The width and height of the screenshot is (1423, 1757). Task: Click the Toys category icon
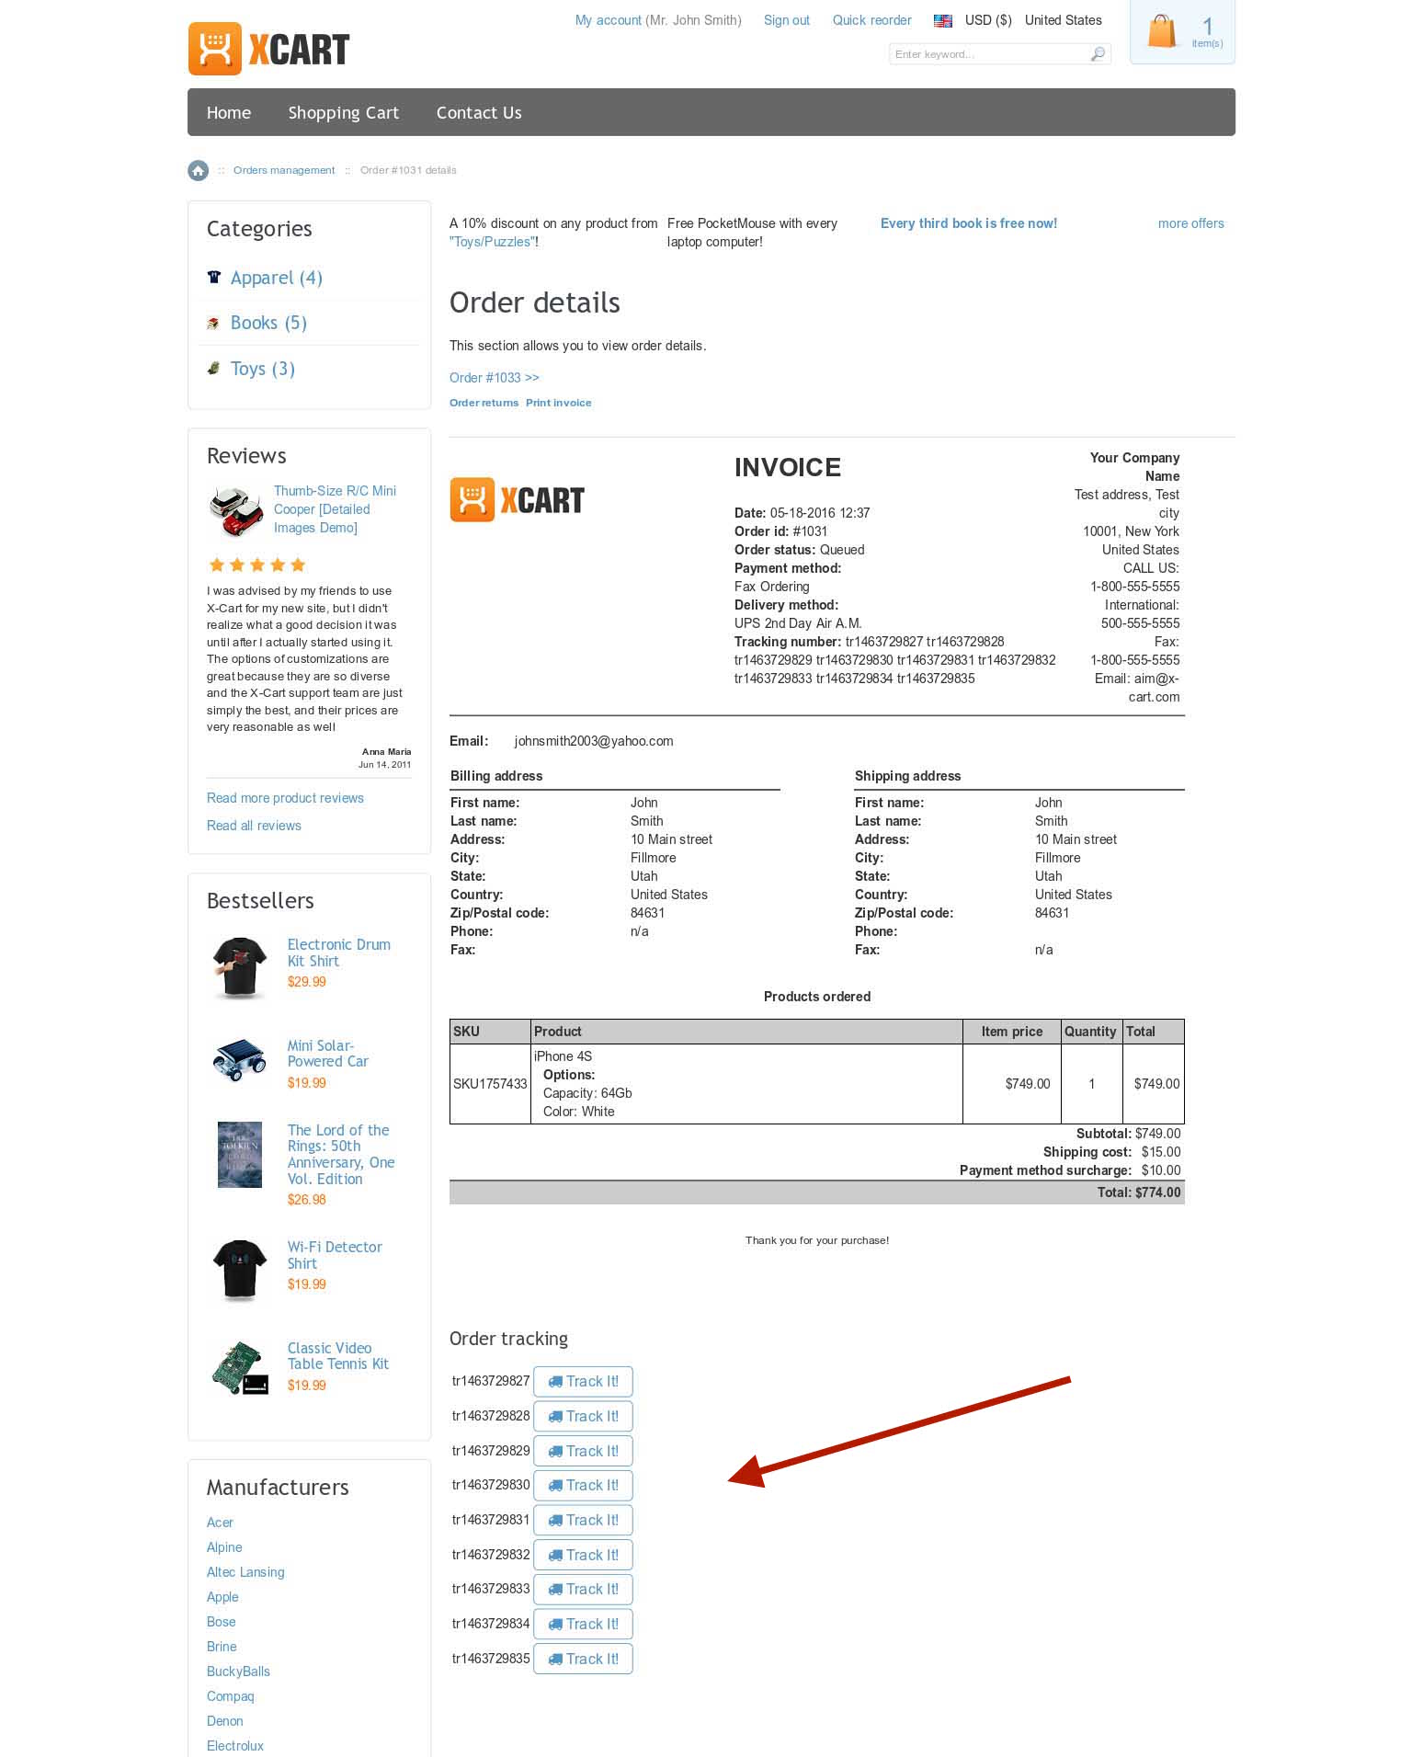pyautogui.click(x=213, y=368)
